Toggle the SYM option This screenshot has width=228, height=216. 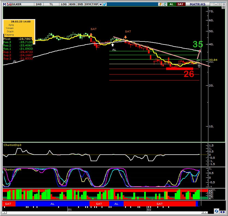coord(88,4)
